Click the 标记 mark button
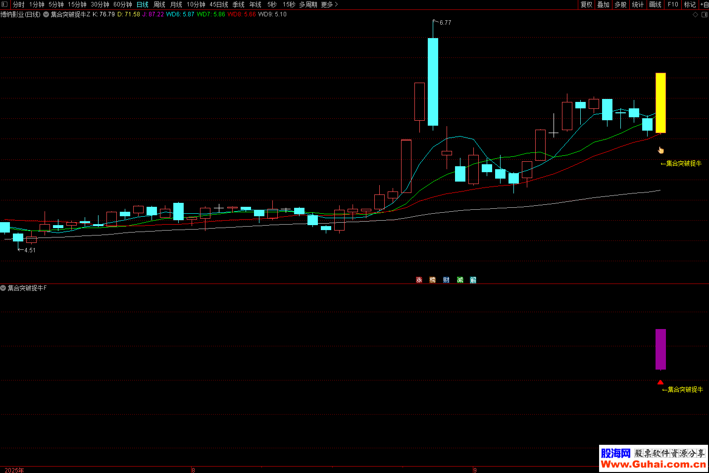This screenshot has width=709, height=473. (690, 4)
